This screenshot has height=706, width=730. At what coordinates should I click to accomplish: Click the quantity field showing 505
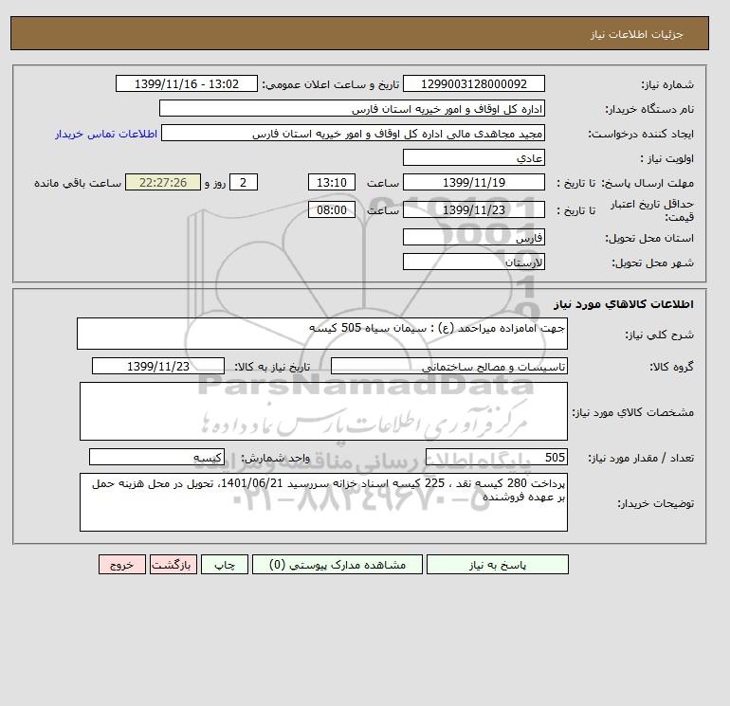pyautogui.click(x=496, y=457)
